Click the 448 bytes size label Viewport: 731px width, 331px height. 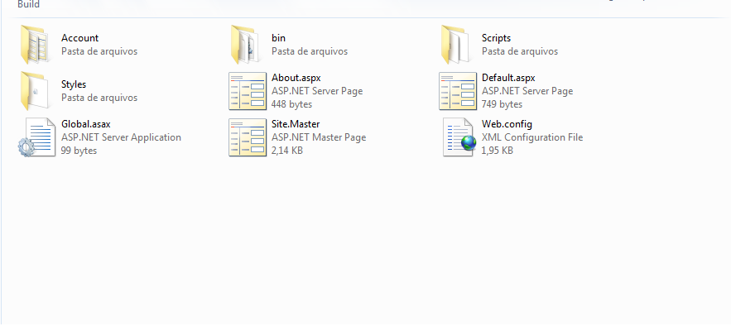tap(292, 104)
